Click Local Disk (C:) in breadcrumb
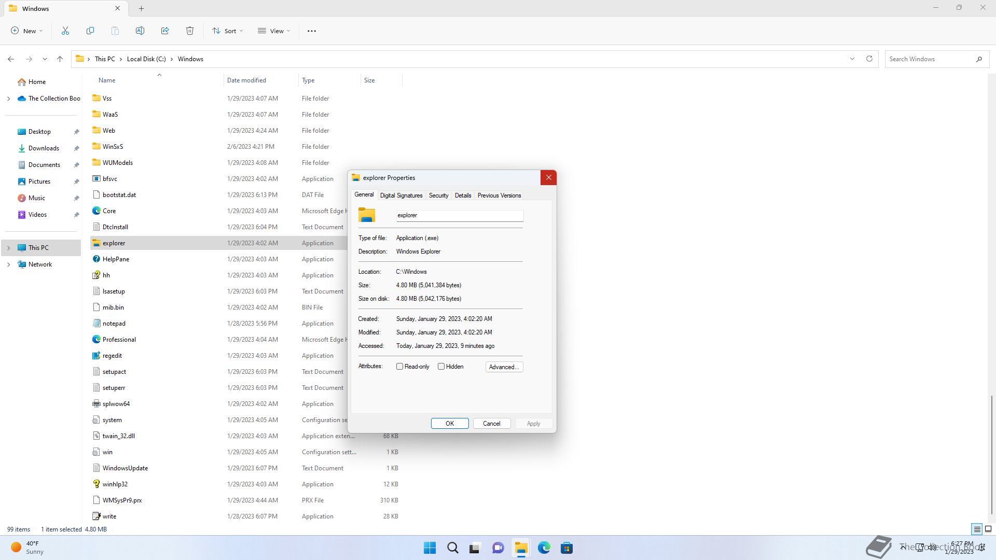The width and height of the screenshot is (996, 560). pos(146,59)
